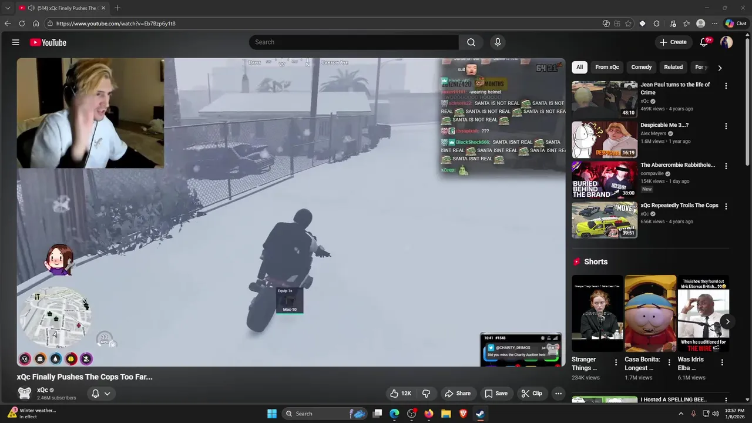Image resolution: width=752 pixels, height=423 pixels.
Task: Open the browser extensions puzzle icon
Action: 656,23
